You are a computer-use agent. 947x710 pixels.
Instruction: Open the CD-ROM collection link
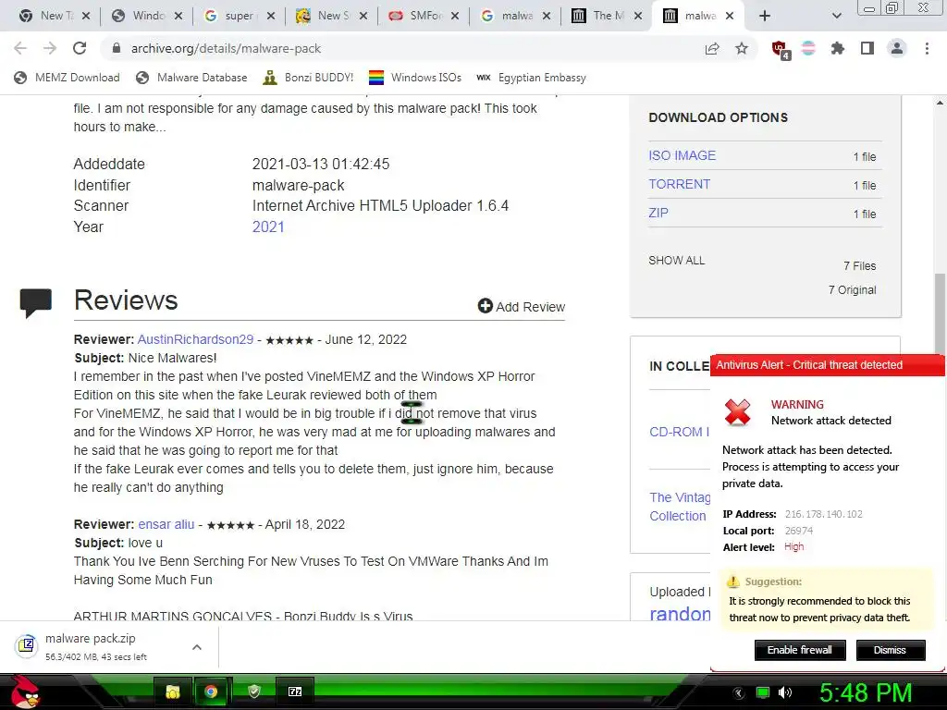pos(680,432)
